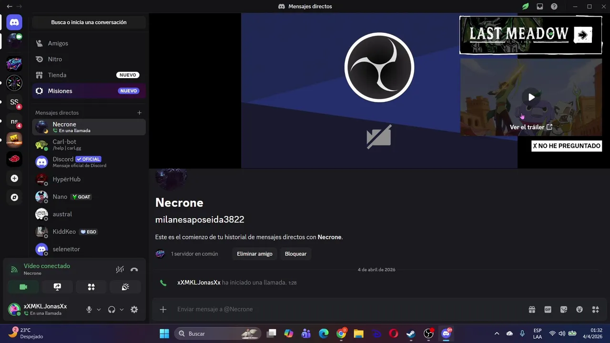Select the Carl-bot conversation
Screen dimensions: 610x343
click(x=89, y=145)
